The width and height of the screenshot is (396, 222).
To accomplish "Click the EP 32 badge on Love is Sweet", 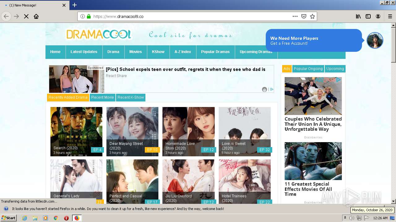I will (x=265, y=150).
